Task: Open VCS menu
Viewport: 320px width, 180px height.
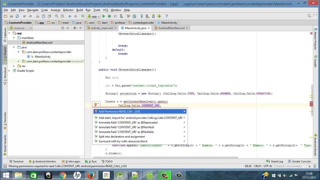Action: pos(105,10)
